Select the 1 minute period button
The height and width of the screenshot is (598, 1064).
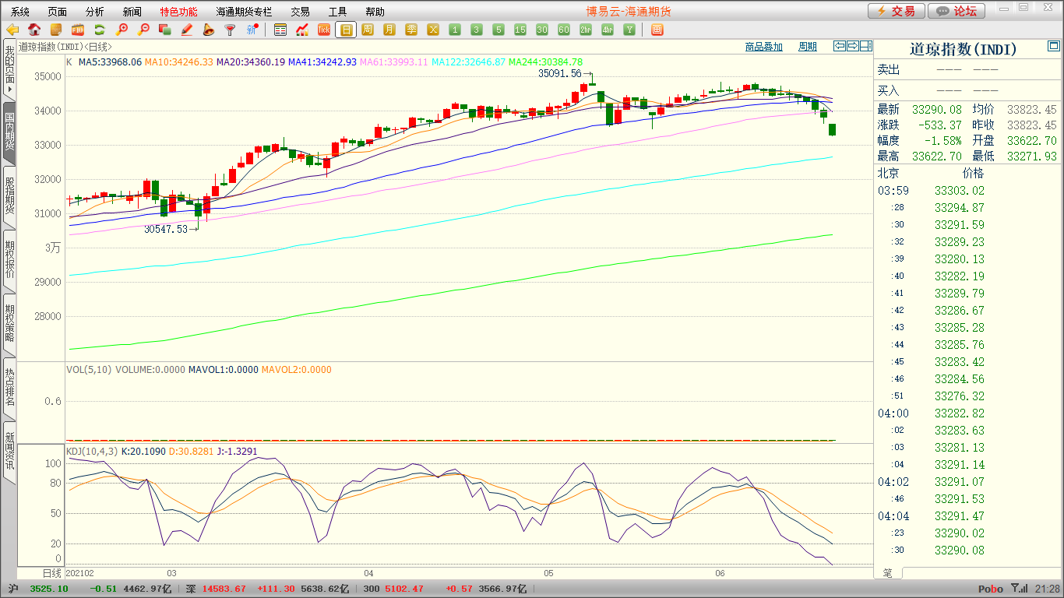tap(455, 30)
